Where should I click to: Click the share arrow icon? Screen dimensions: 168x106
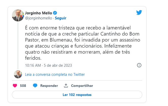click(x=66, y=86)
